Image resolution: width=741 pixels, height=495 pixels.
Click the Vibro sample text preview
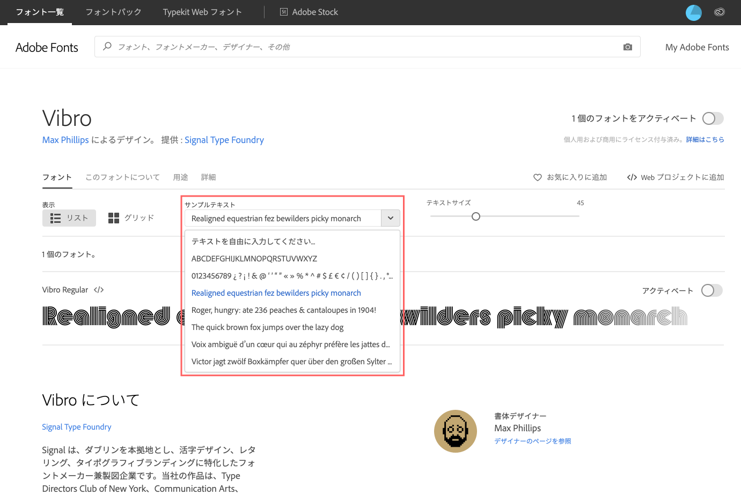click(365, 317)
